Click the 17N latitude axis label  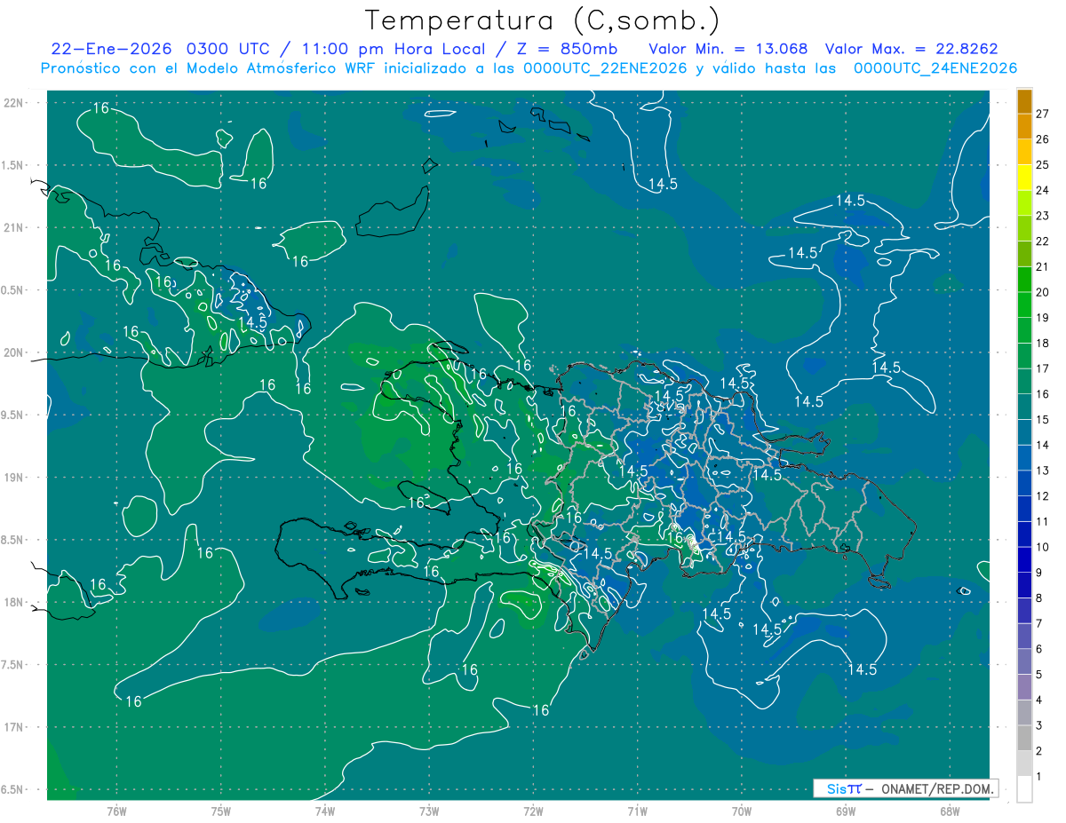click(15, 727)
